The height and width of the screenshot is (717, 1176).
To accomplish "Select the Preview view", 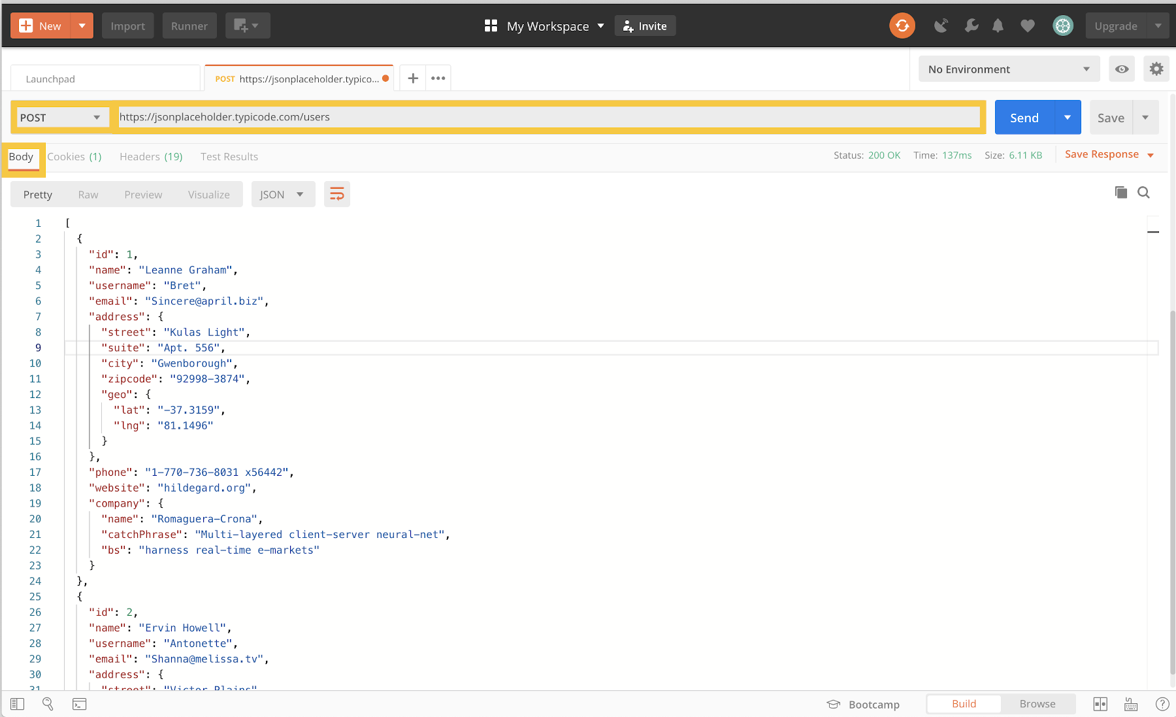I will [143, 195].
